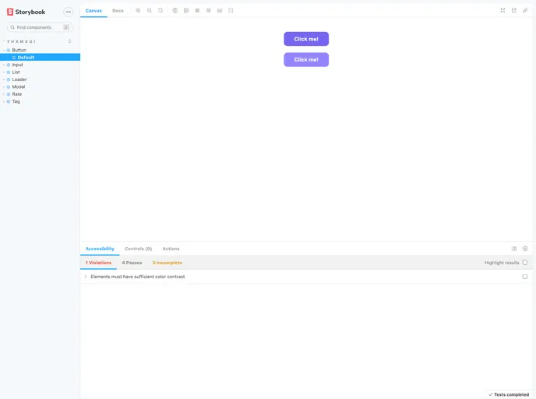Click the lighter purple Click me! button
The image size is (536, 399).
click(x=306, y=59)
